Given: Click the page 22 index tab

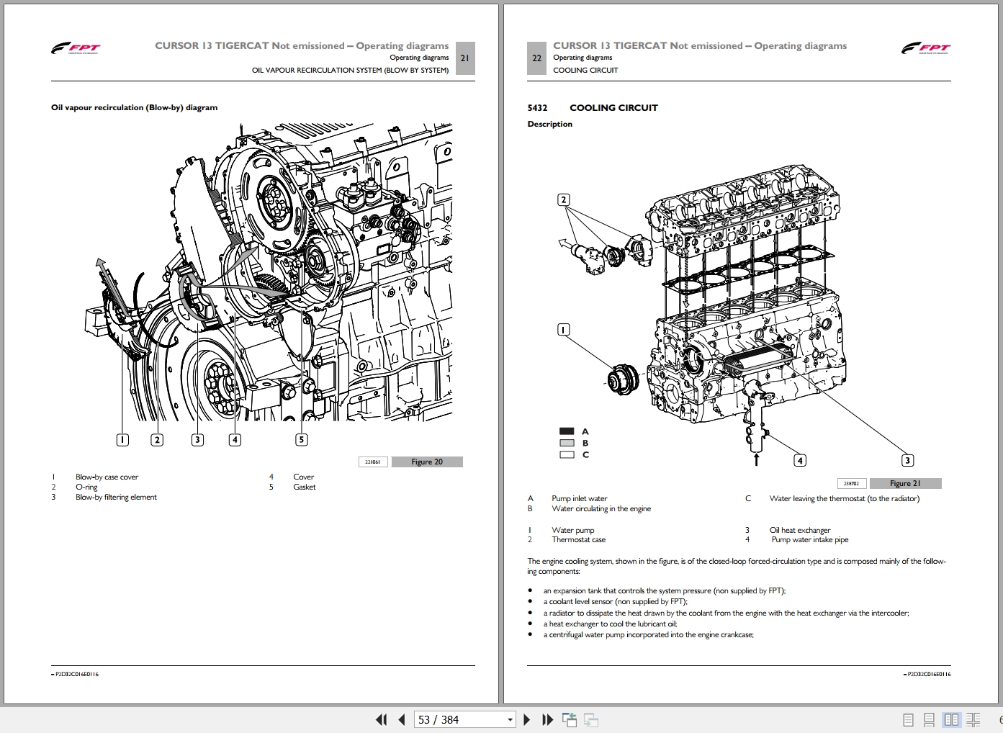Looking at the screenshot, I should (x=536, y=58).
